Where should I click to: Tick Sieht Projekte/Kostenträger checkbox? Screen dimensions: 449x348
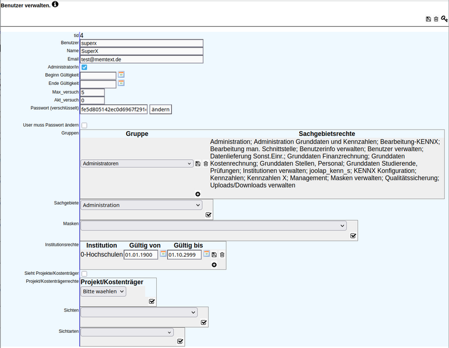click(x=84, y=274)
